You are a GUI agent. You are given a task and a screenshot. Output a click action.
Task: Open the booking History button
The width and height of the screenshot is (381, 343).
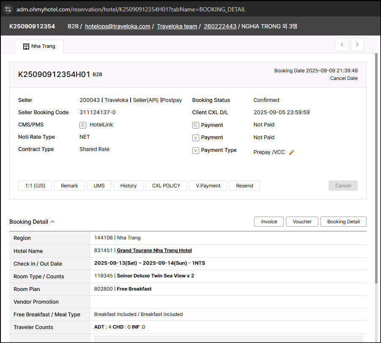point(128,186)
